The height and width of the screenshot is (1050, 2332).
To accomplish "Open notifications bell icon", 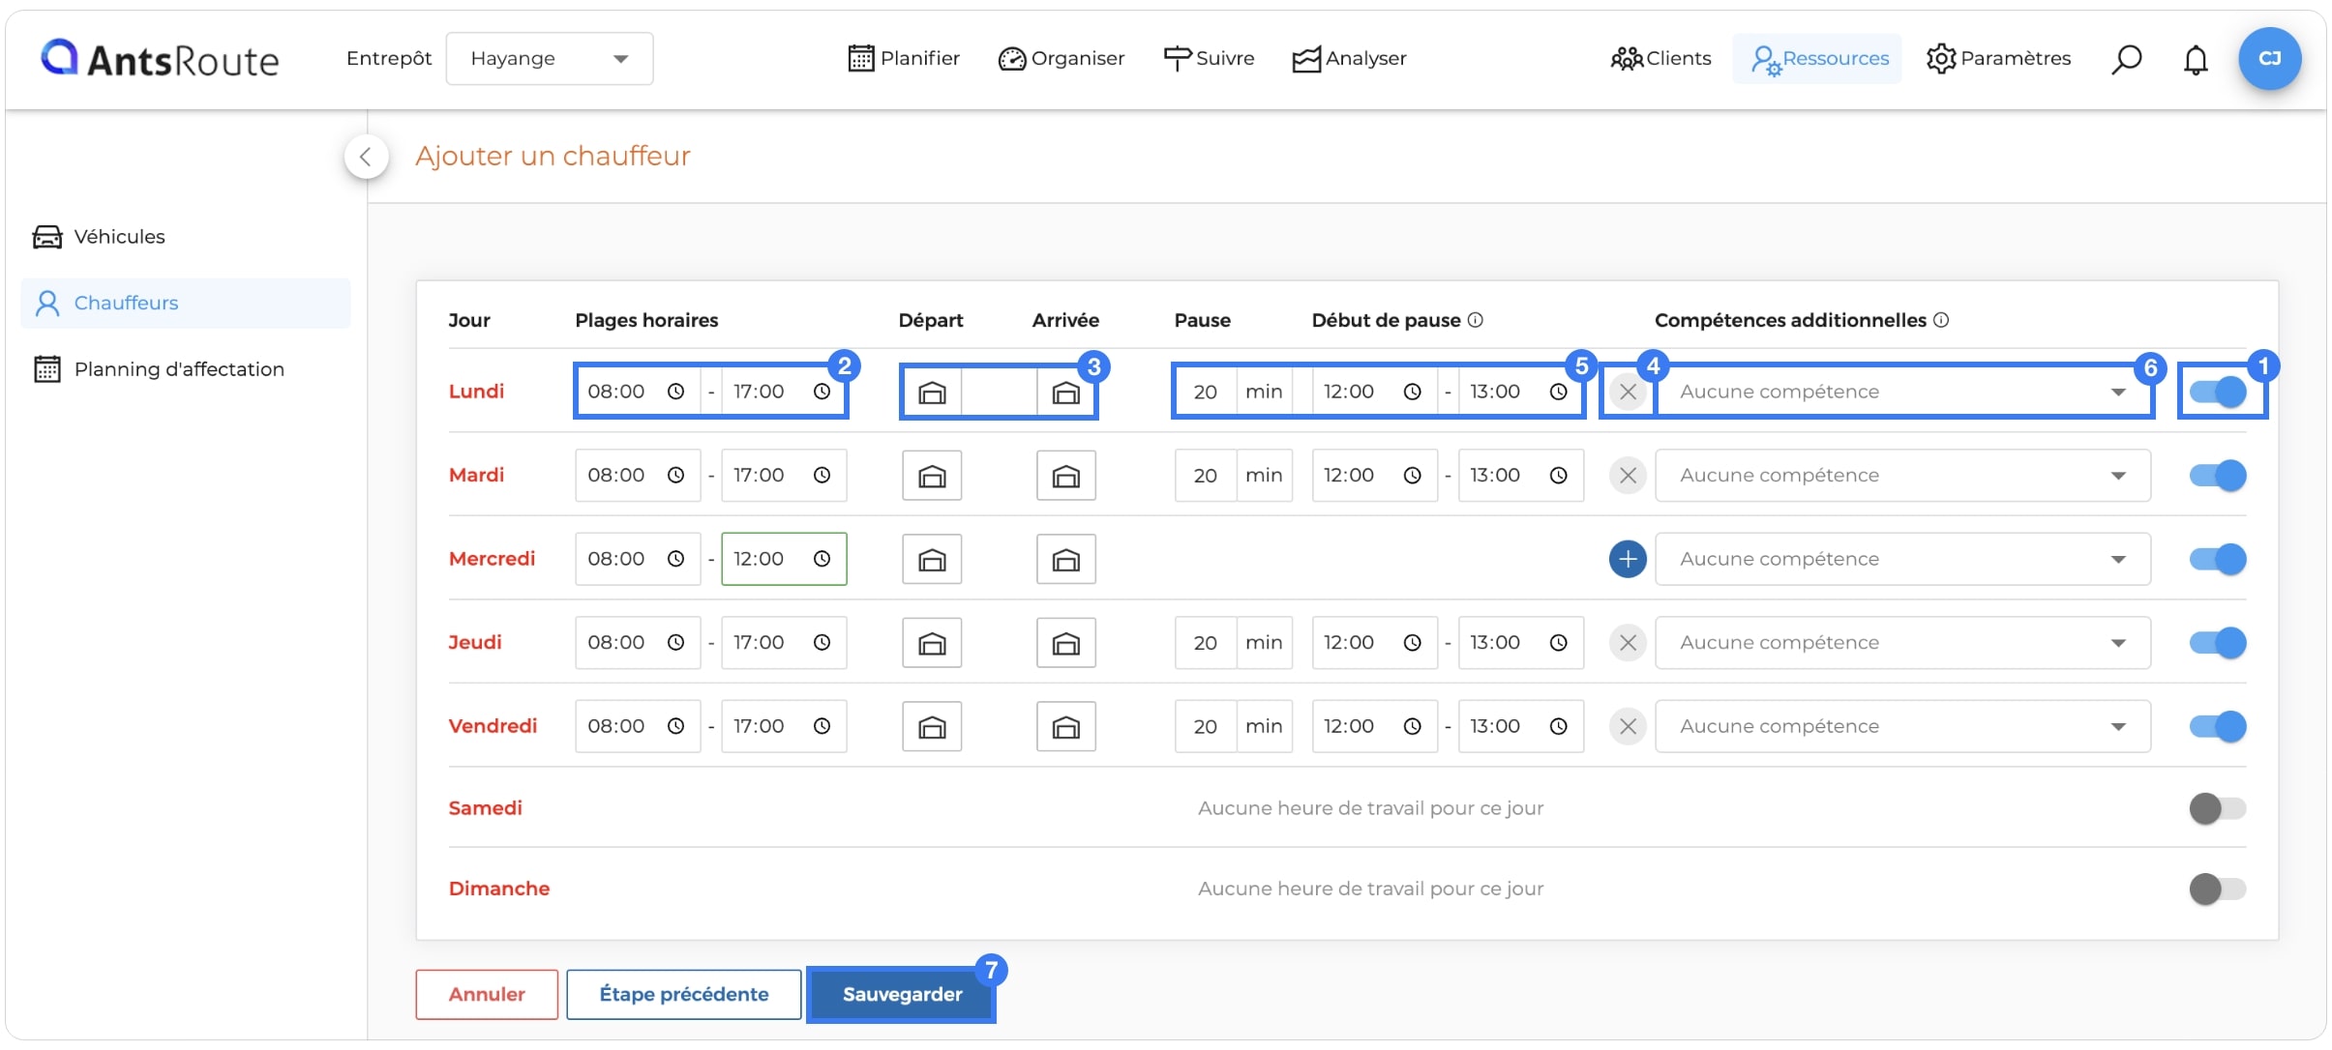I will 2196,60.
